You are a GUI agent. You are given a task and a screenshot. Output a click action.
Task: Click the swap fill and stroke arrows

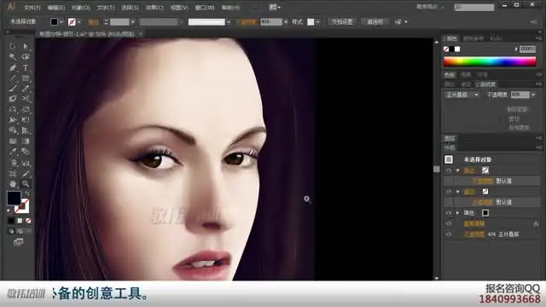point(27,194)
